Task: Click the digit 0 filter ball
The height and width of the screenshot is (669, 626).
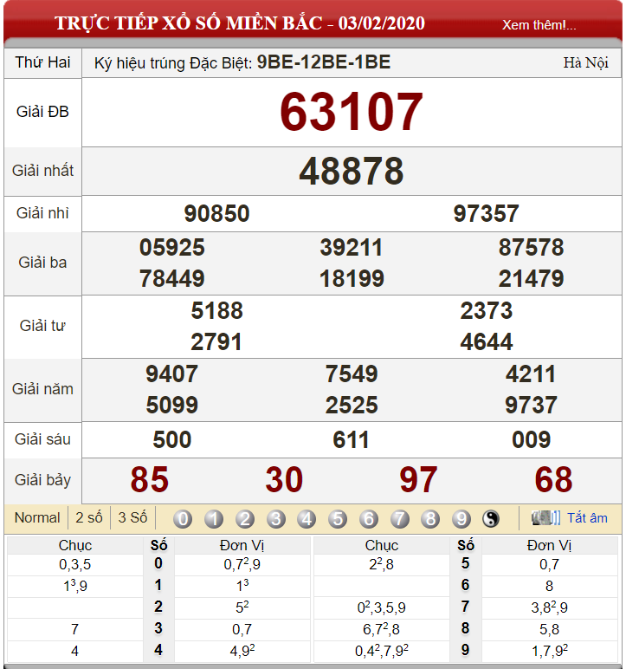Action: click(x=183, y=519)
